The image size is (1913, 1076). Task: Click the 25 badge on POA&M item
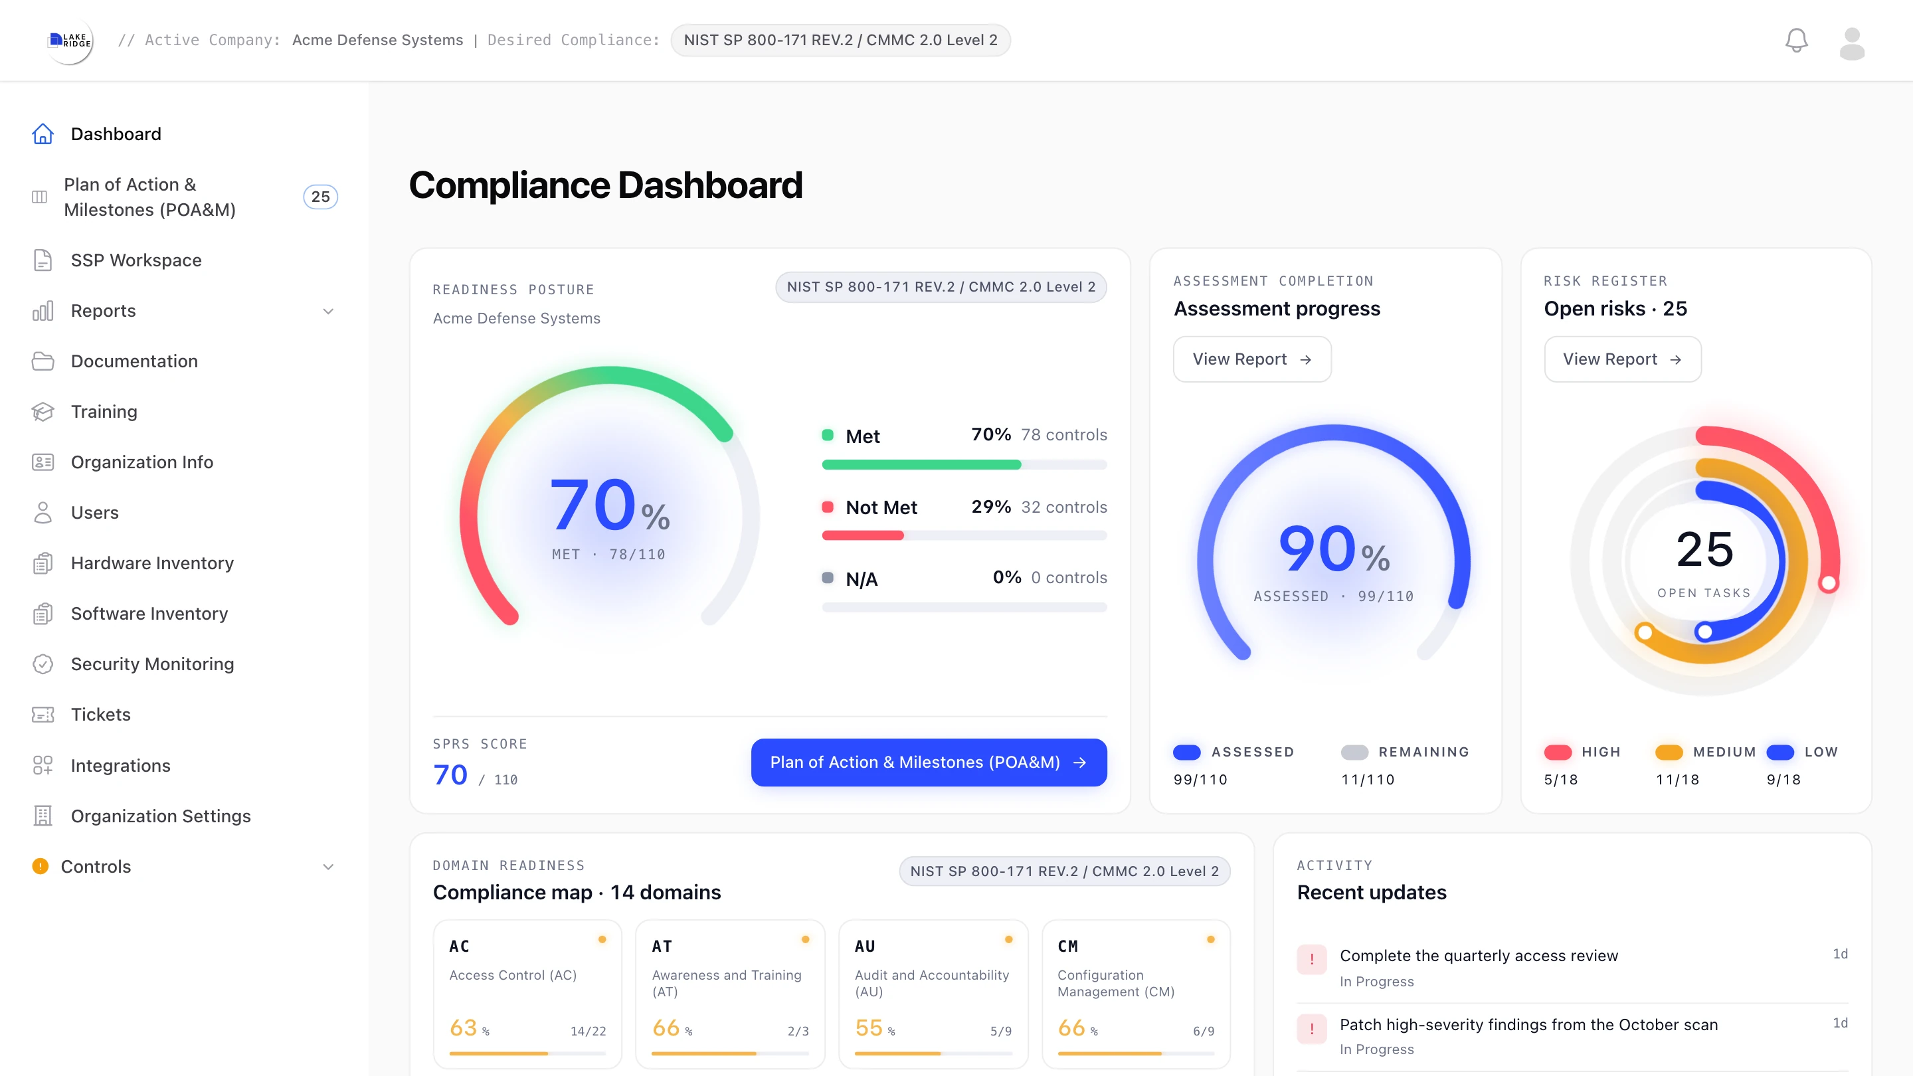[x=320, y=197]
